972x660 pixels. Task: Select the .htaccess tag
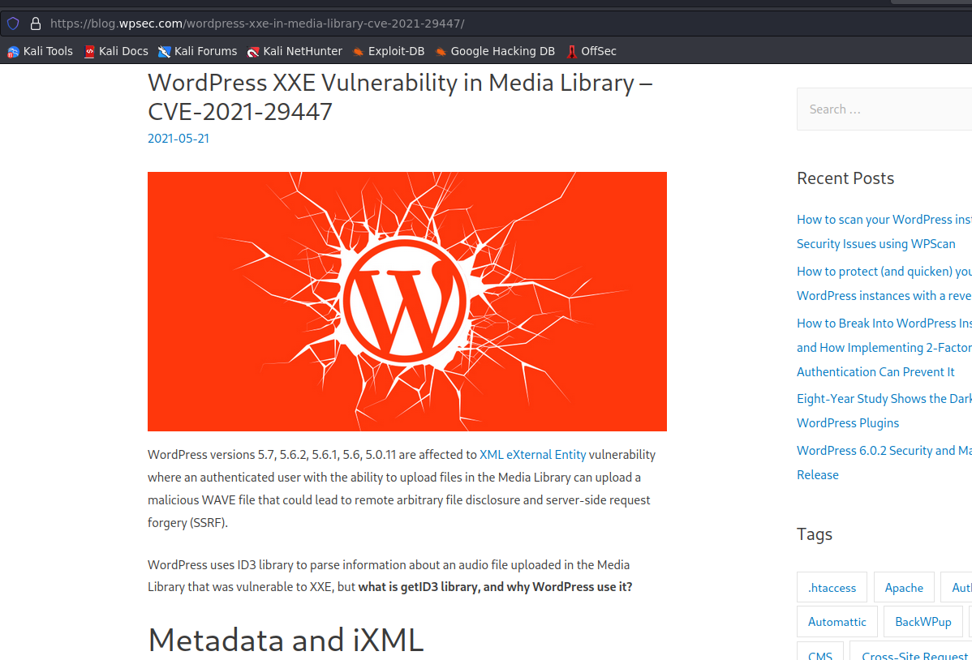click(x=832, y=588)
